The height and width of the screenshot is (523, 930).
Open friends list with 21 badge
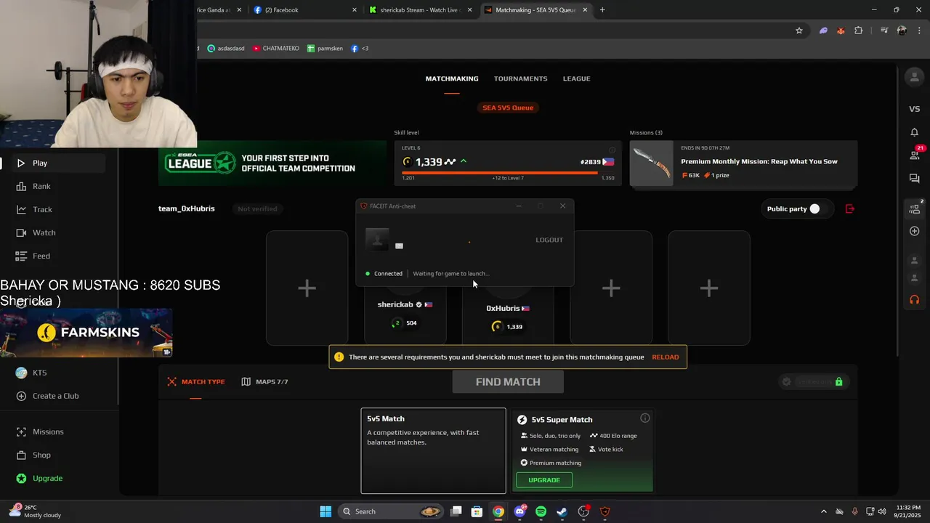(x=915, y=154)
